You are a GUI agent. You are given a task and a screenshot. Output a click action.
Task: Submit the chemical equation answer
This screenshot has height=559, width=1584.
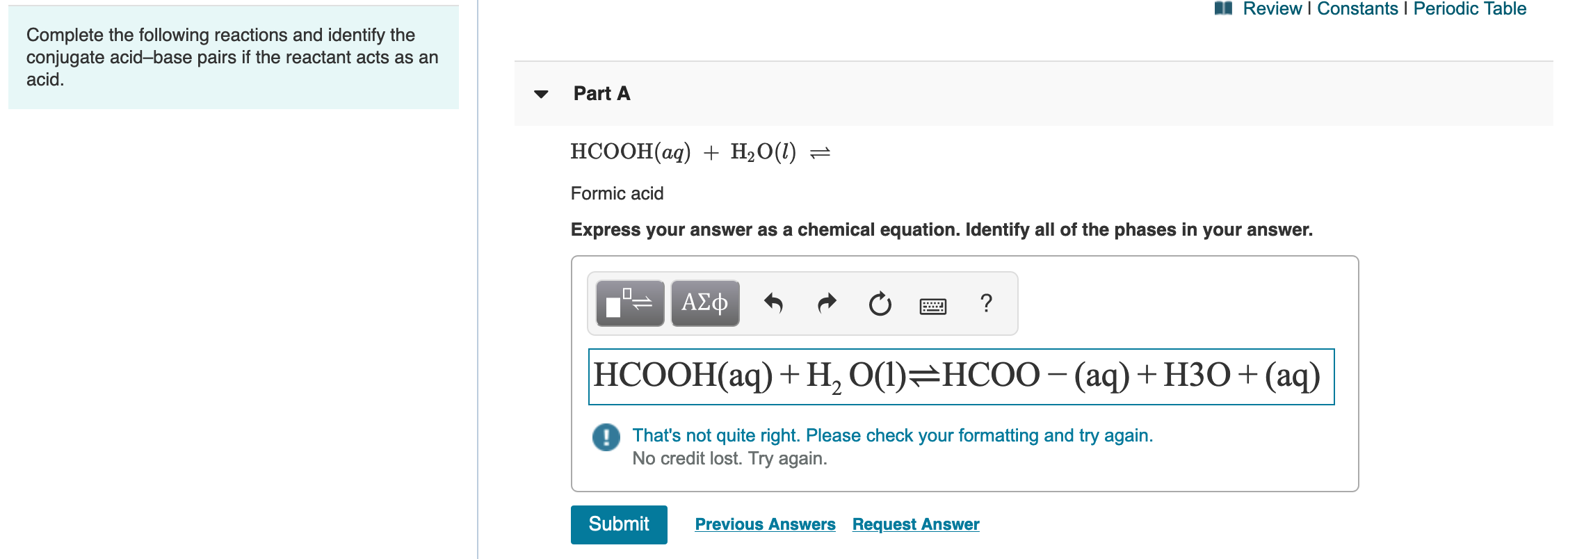618,524
